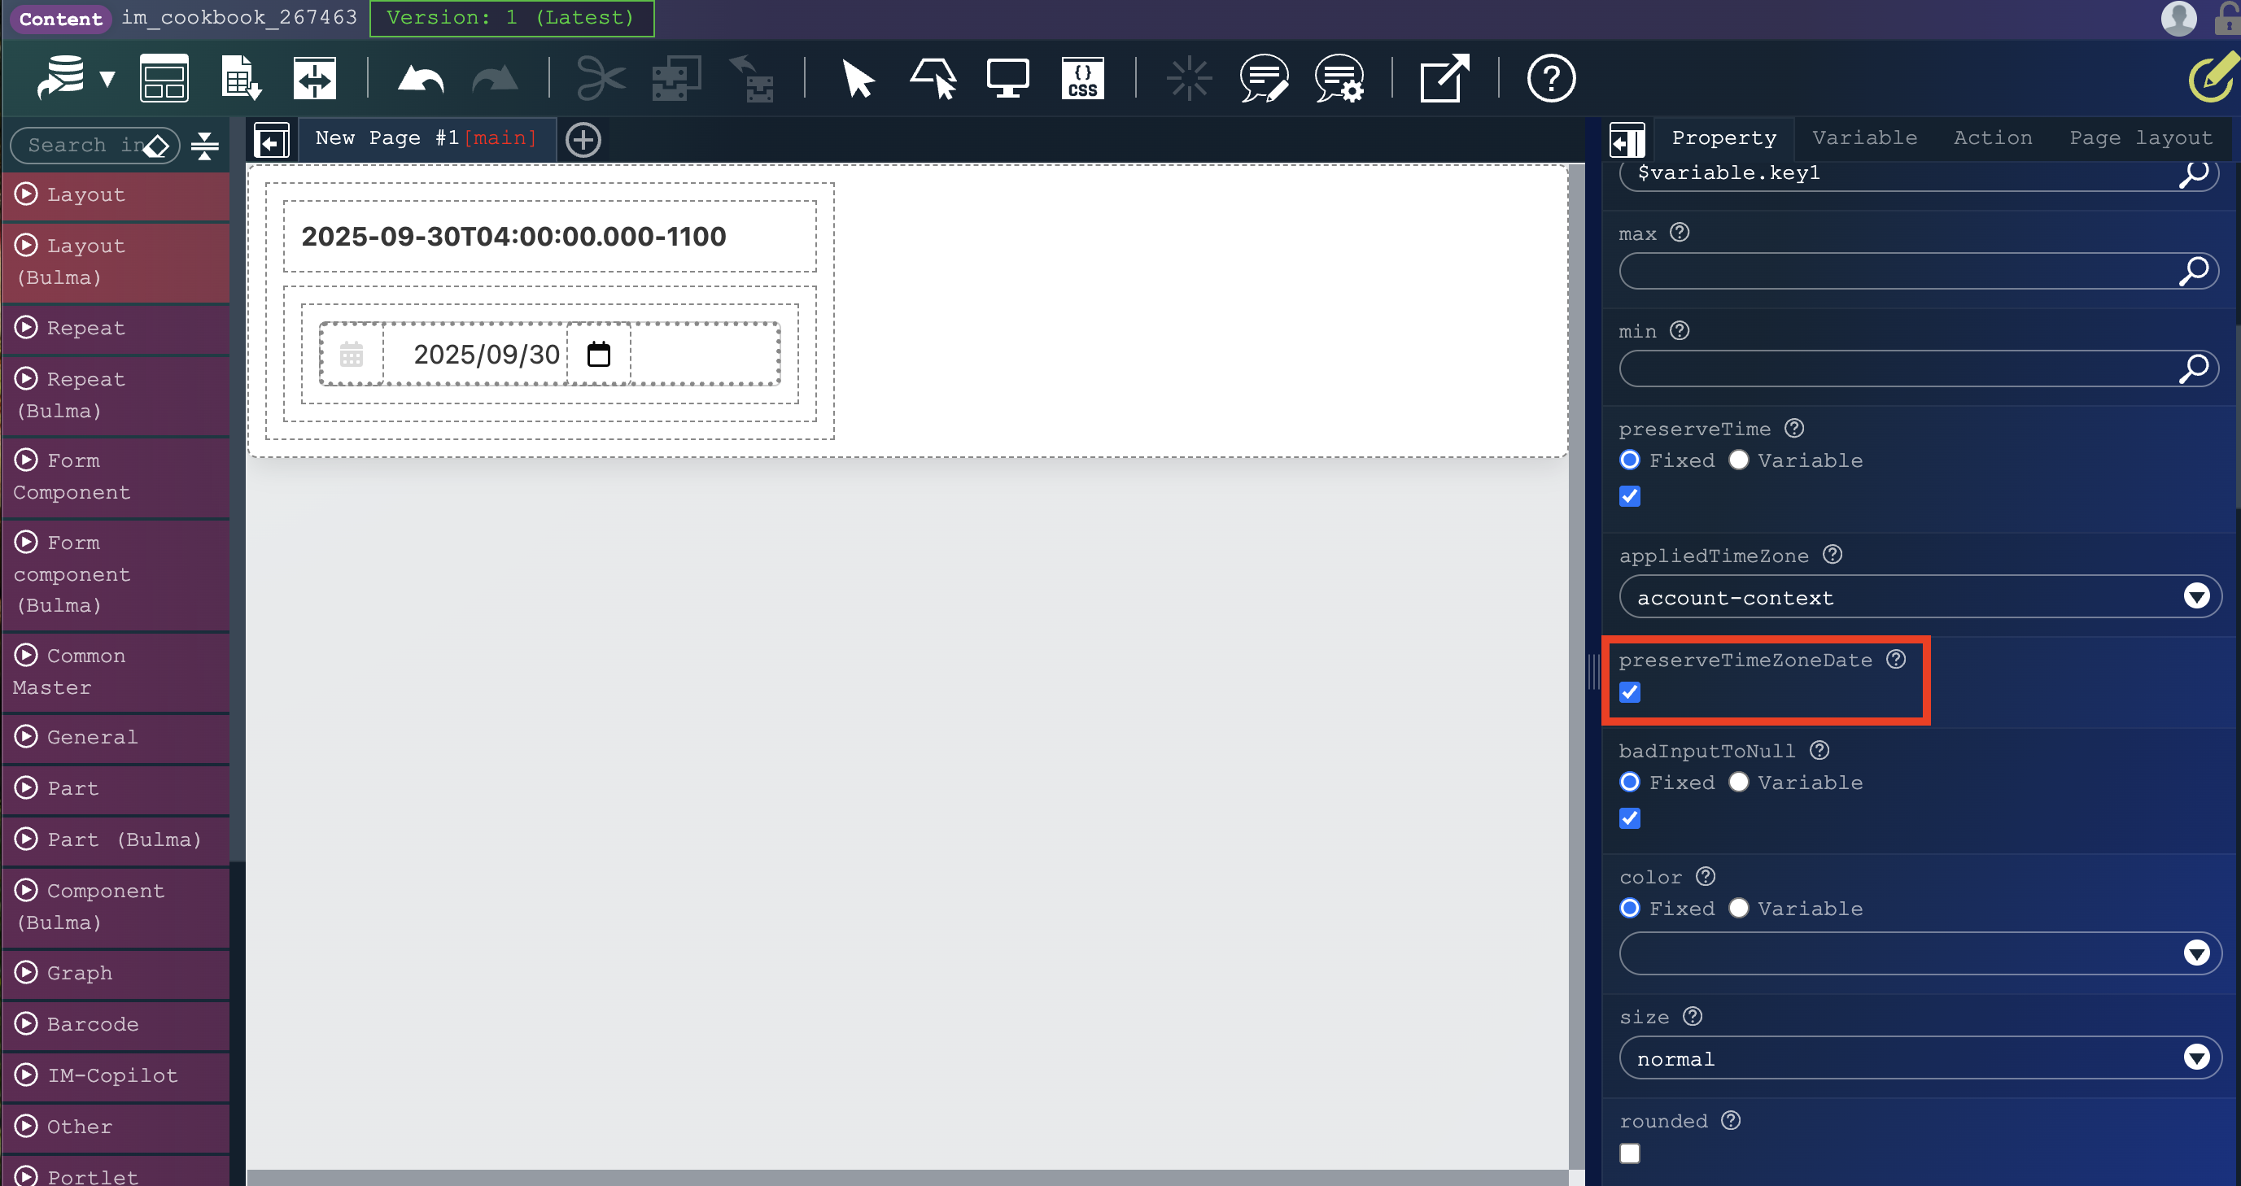Select the arrow pointer tool
The width and height of the screenshot is (2241, 1186).
pos(857,79)
